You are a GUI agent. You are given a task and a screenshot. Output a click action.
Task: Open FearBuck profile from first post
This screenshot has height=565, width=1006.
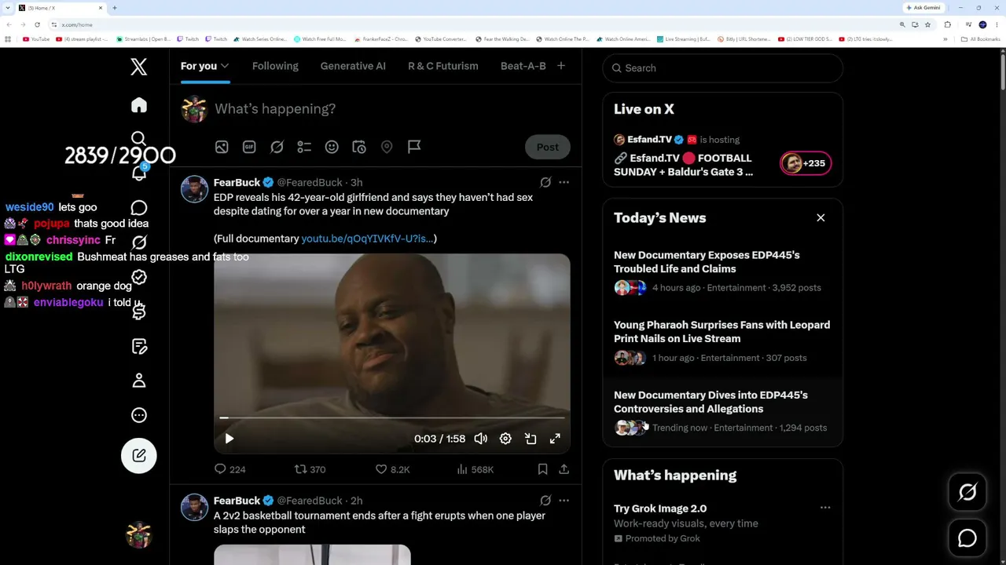click(237, 182)
